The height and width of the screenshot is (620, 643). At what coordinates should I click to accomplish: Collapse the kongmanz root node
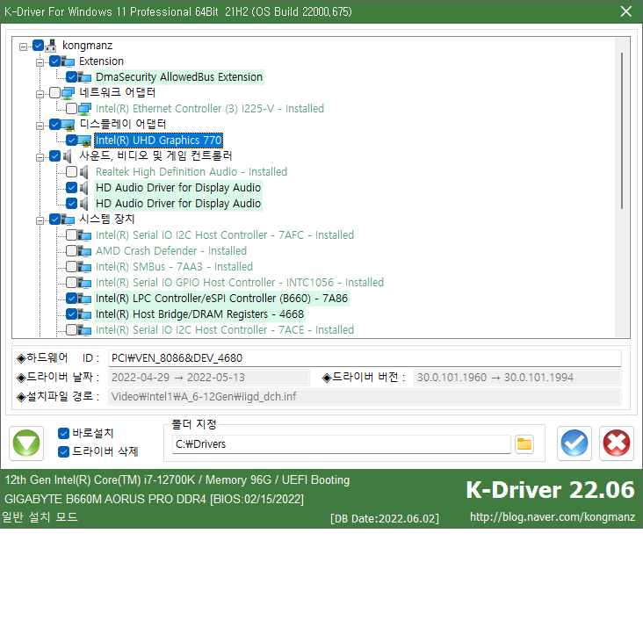24,47
